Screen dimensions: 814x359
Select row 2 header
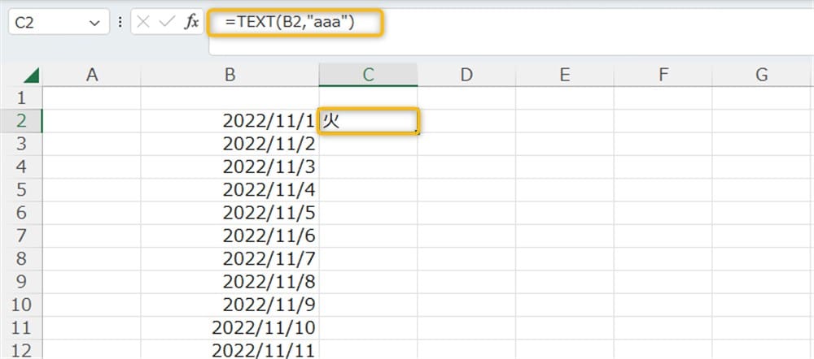[x=21, y=121]
